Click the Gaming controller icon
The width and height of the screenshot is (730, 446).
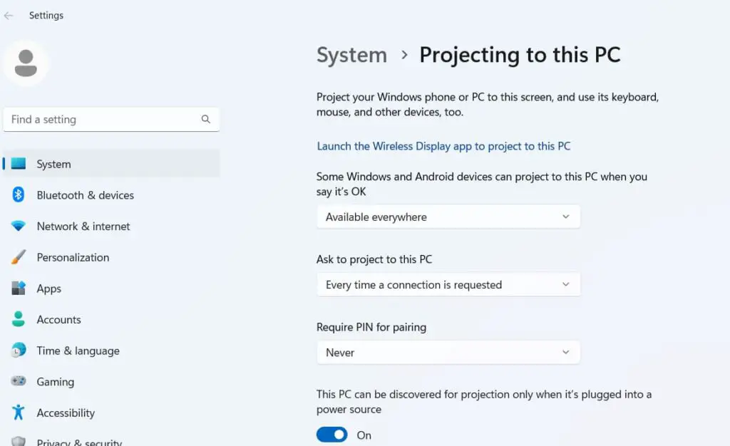tap(18, 382)
